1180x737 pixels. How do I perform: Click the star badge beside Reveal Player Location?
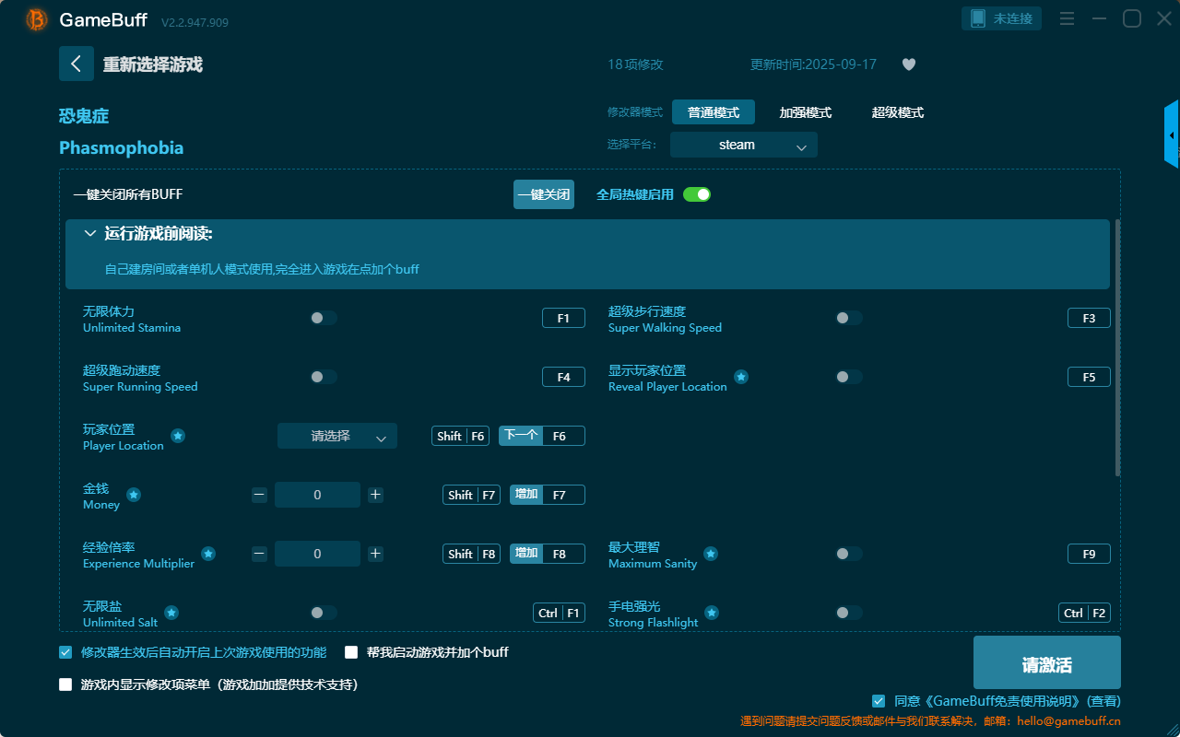point(741,377)
